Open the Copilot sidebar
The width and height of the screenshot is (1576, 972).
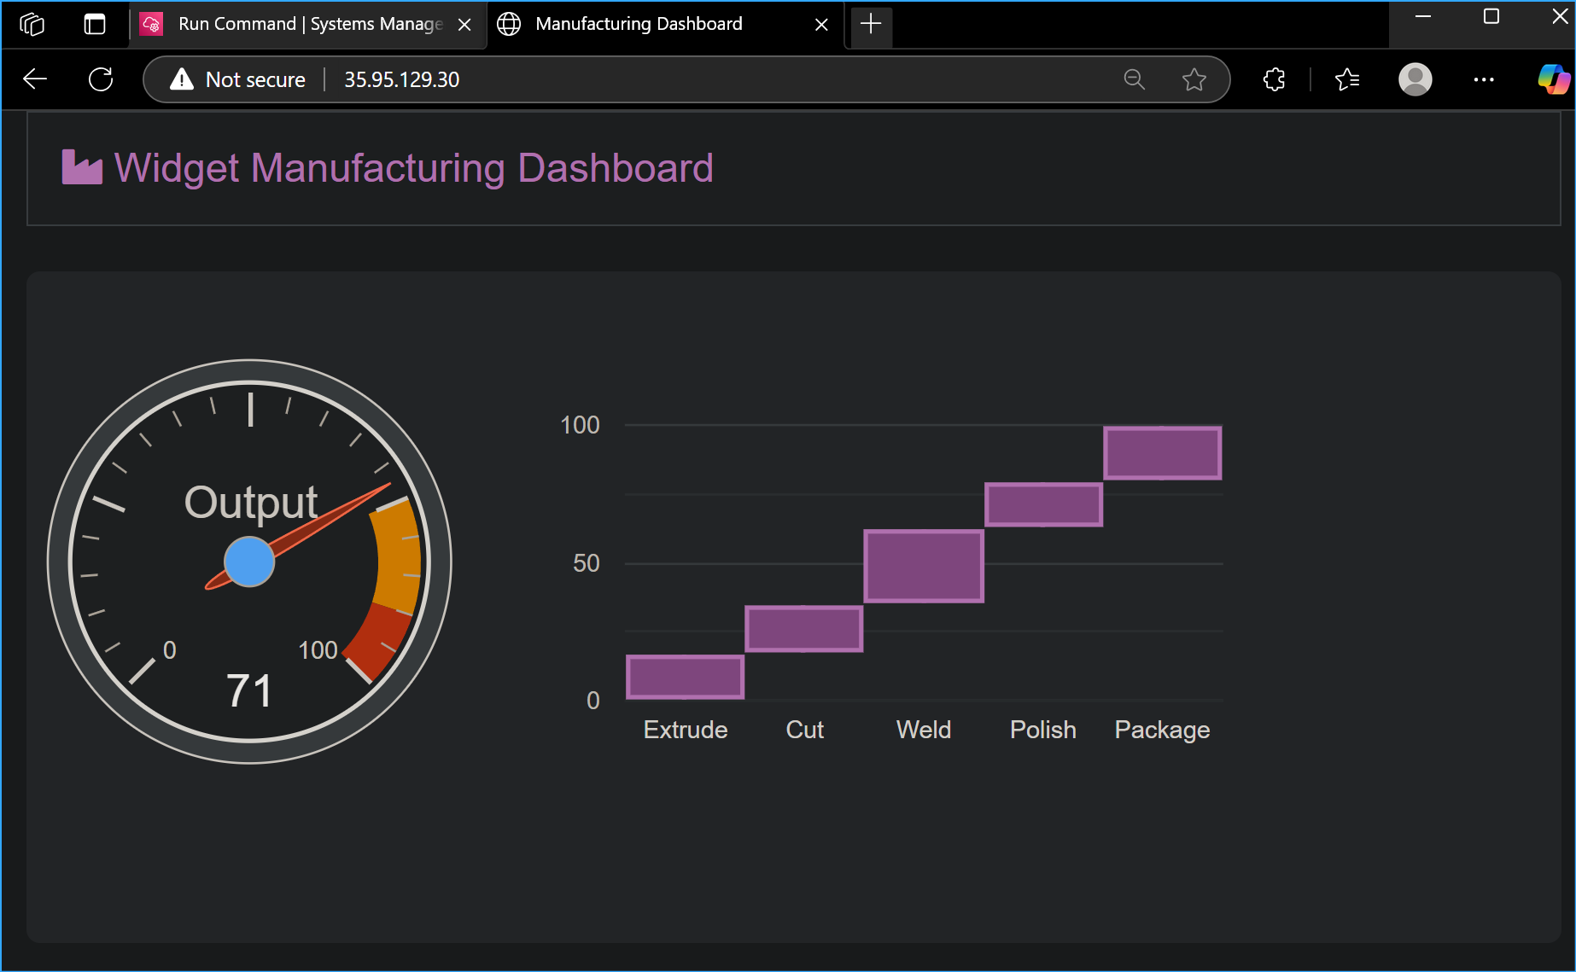coord(1554,79)
